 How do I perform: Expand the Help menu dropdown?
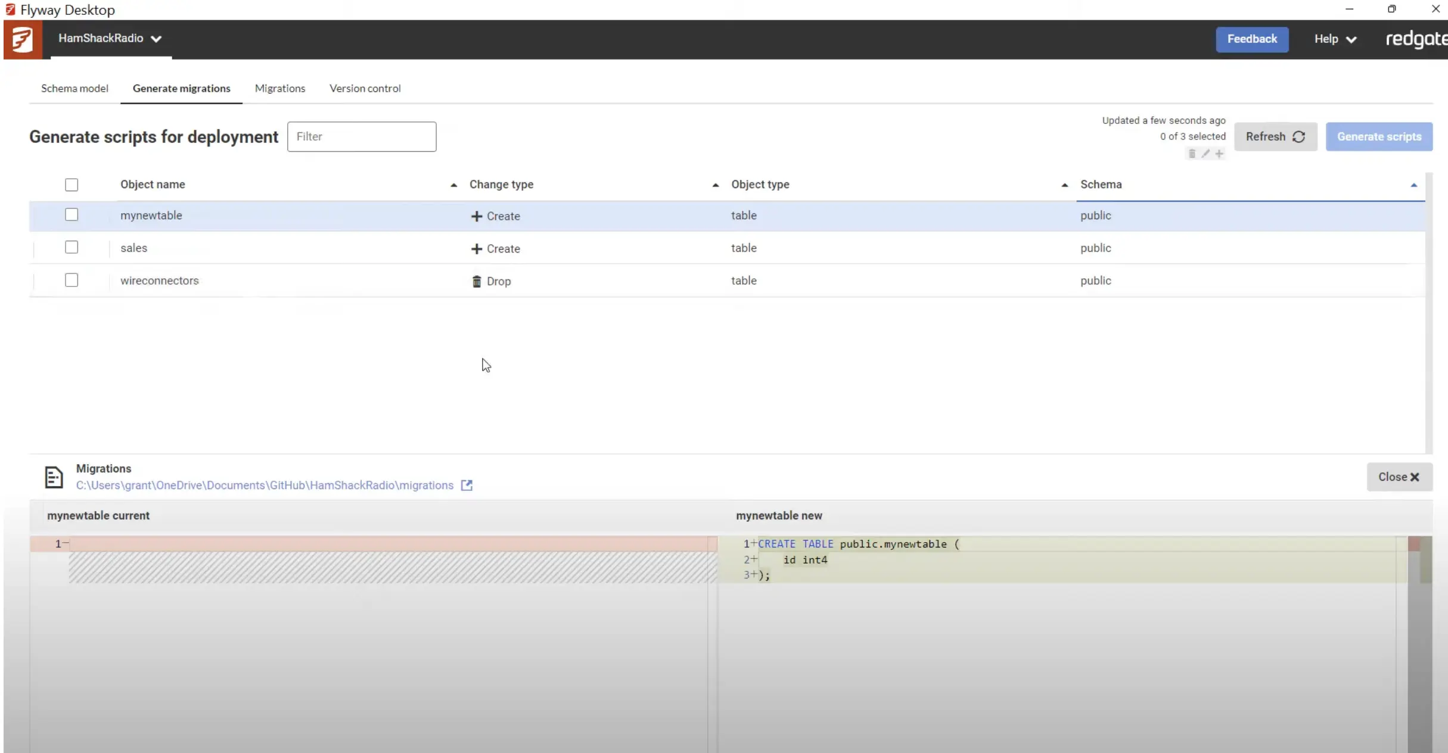(x=1335, y=38)
